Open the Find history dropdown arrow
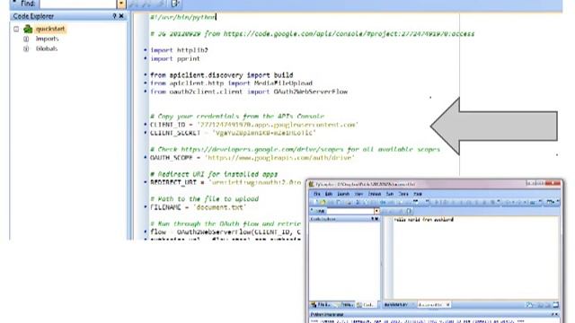This screenshot has width=575, height=323. [121, 4]
